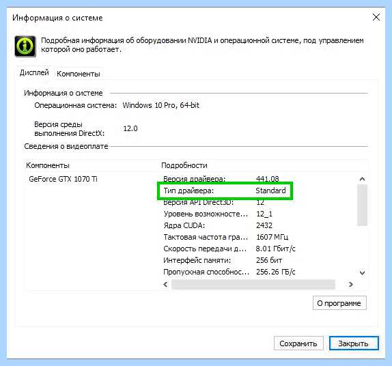
Task: Click the Компоненты column header
Action: (48, 165)
